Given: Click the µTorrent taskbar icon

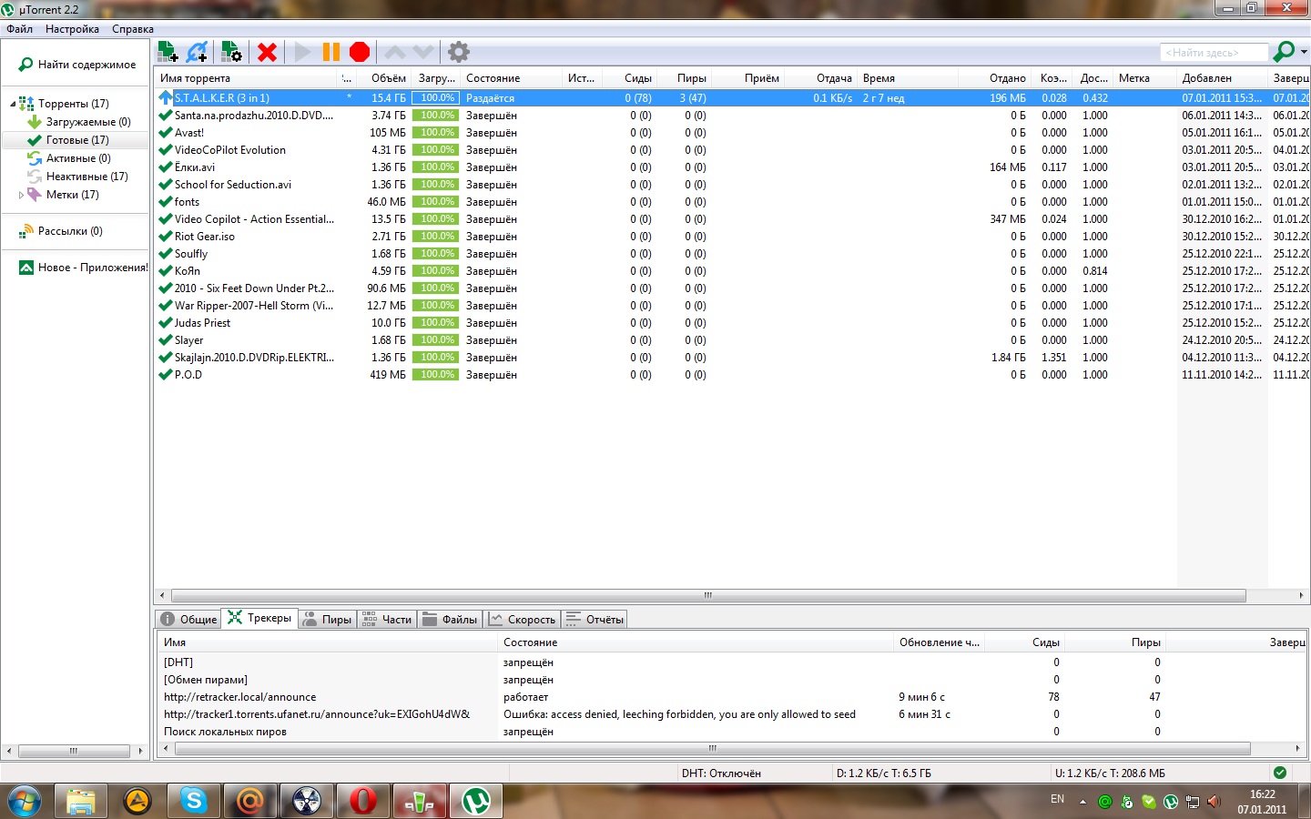Looking at the screenshot, I should (x=476, y=801).
